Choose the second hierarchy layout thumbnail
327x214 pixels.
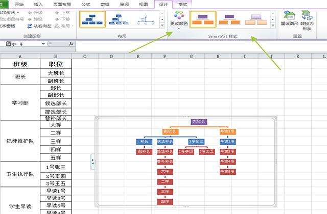(x=119, y=19)
